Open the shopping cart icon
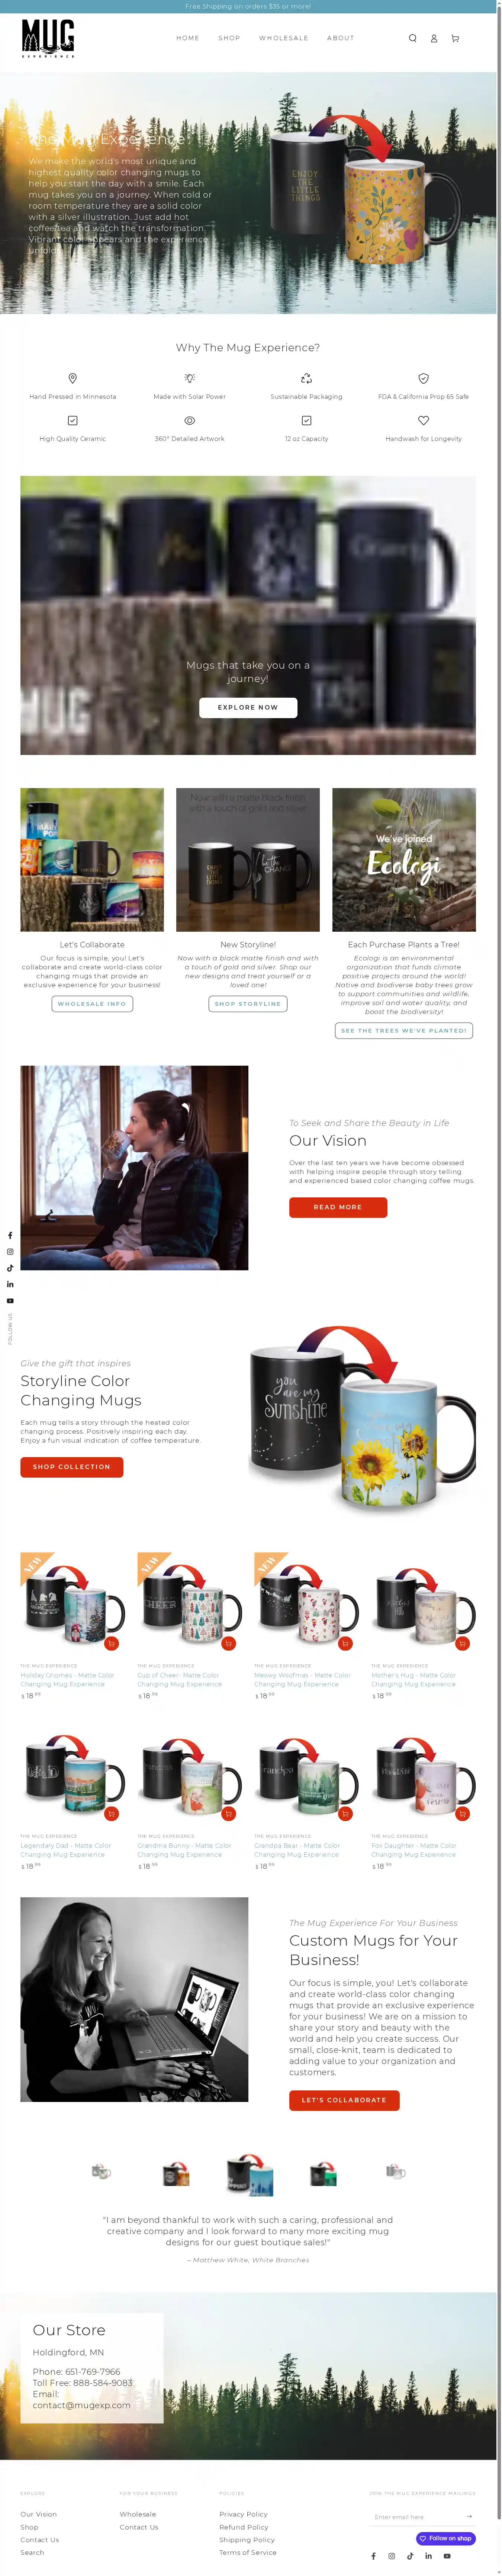The image size is (502, 2576). pos(455,38)
